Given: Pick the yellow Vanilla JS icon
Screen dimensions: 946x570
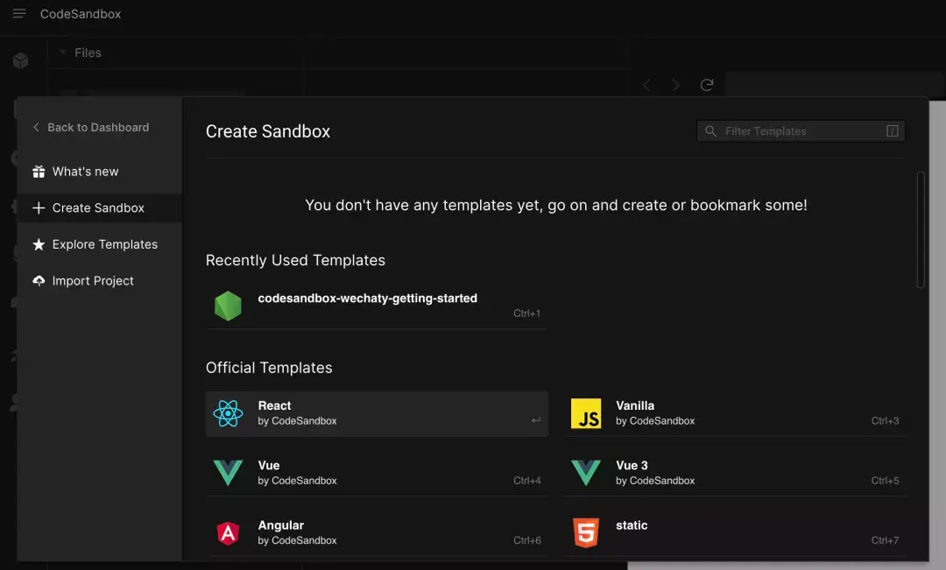Looking at the screenshot, I should [585, 412].
